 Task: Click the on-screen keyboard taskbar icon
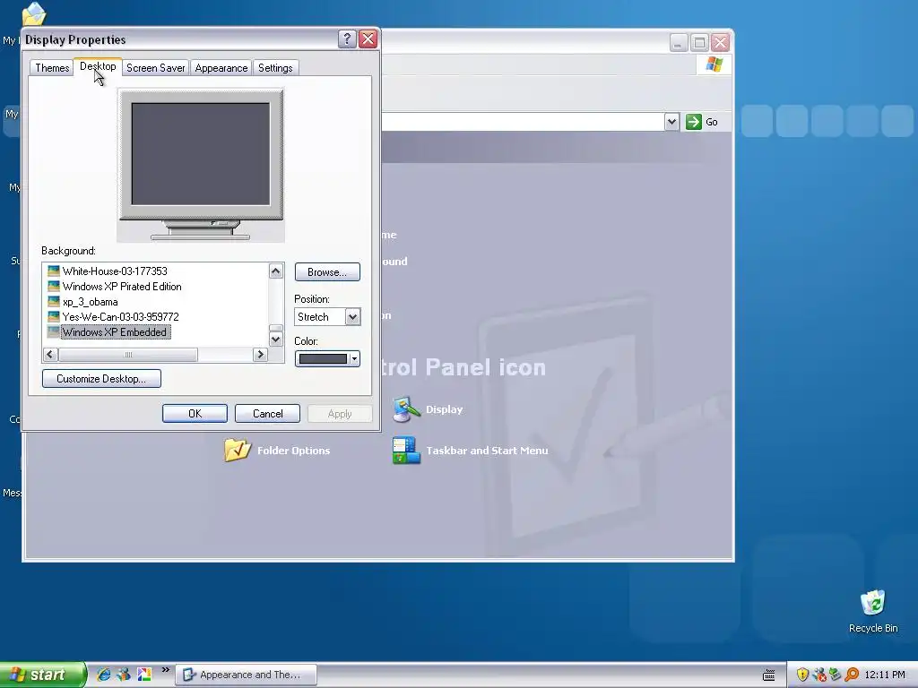(x=768, y=675)
